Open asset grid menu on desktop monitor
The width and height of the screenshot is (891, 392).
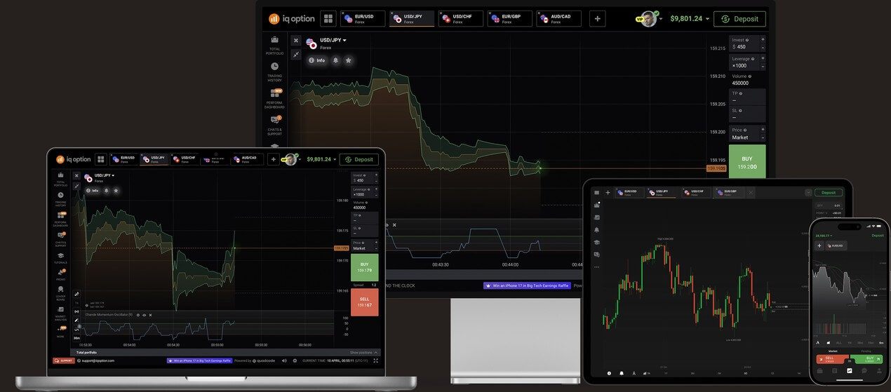328,19
